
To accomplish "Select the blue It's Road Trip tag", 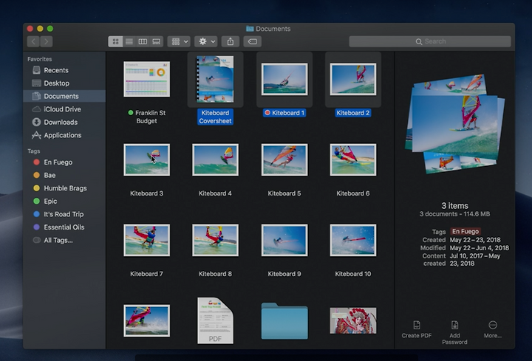I will tap(64, 214).
